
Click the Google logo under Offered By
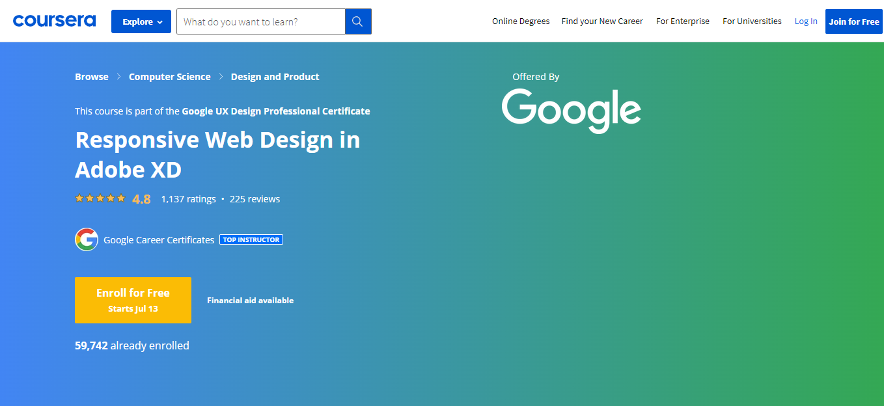[x=571, y=111]
